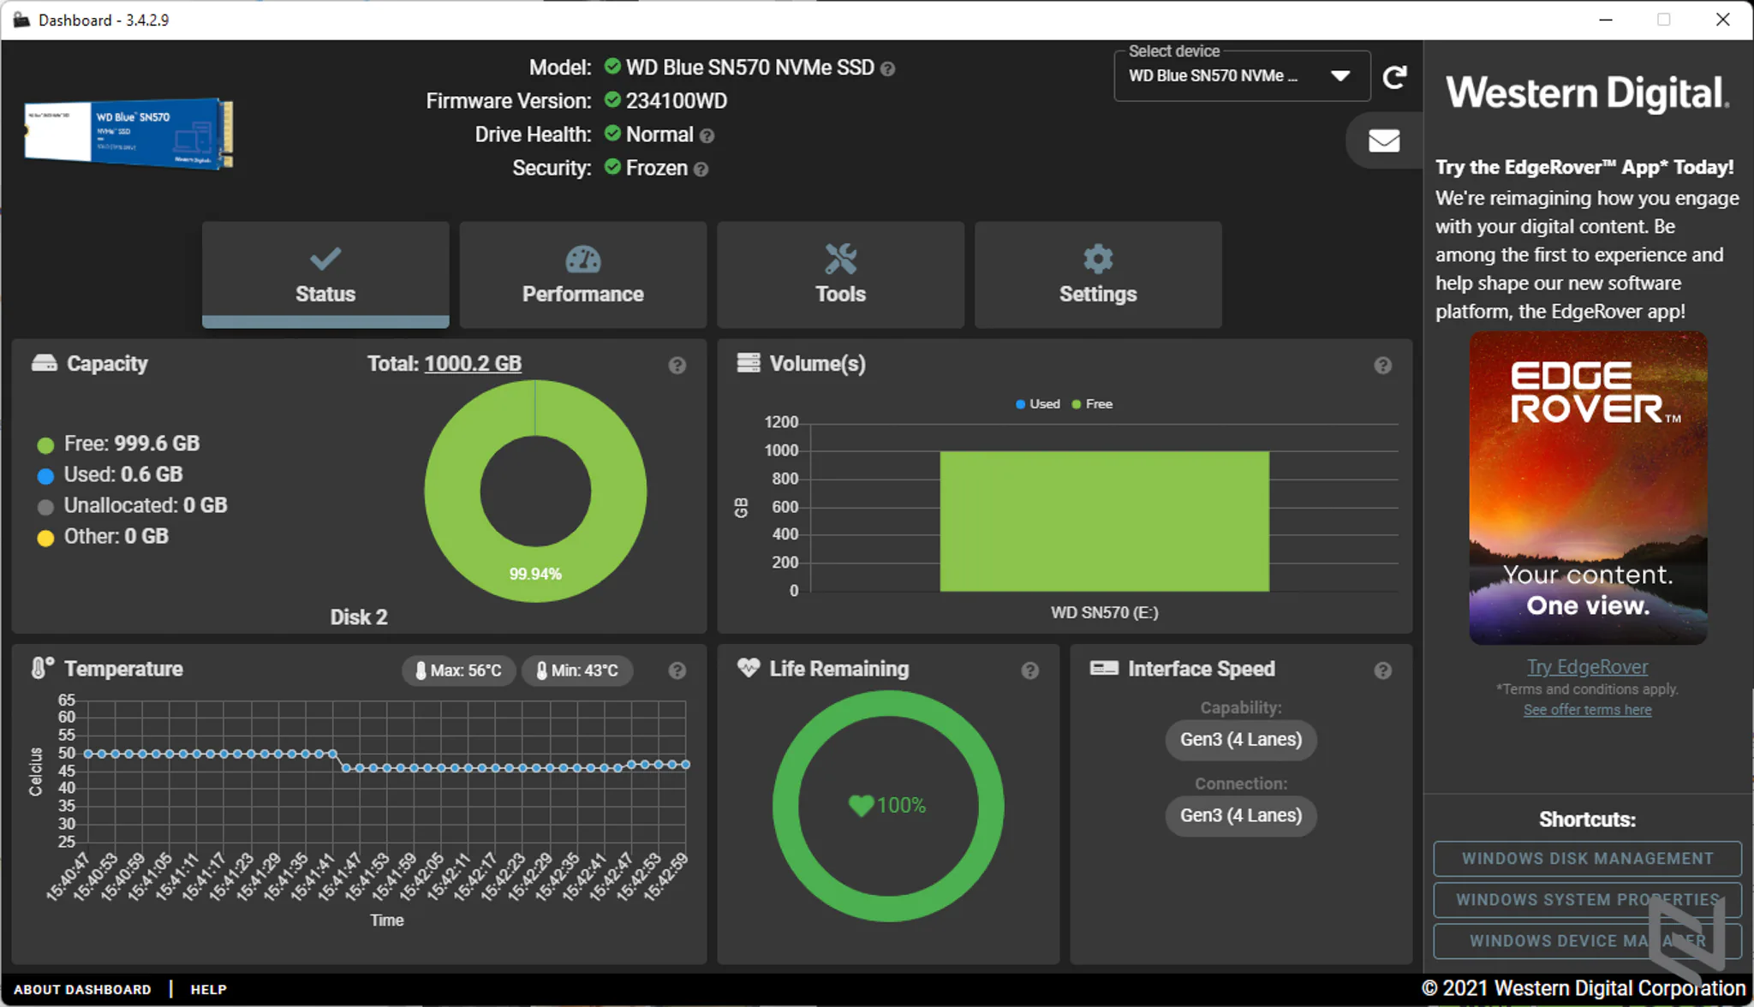
Task: Open the Capacity panel help icon
Action: pos(677,366)
